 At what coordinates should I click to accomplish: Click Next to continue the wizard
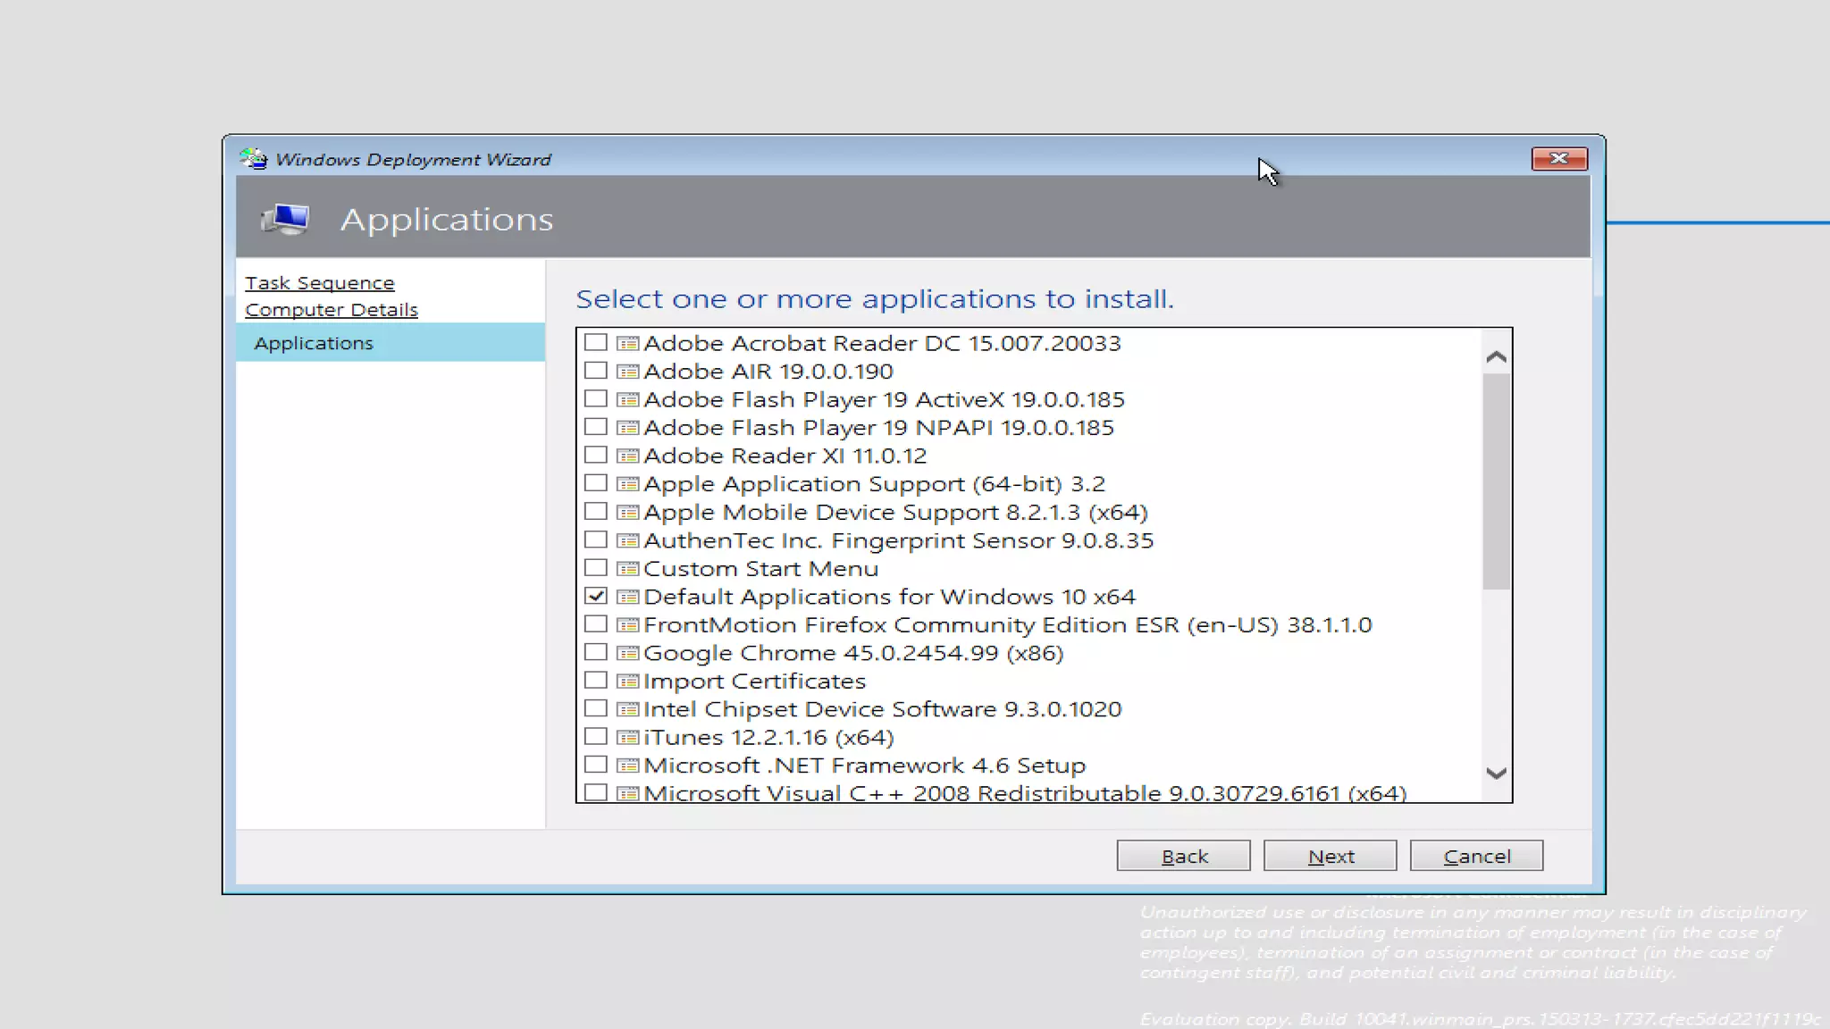point(1331,856)
